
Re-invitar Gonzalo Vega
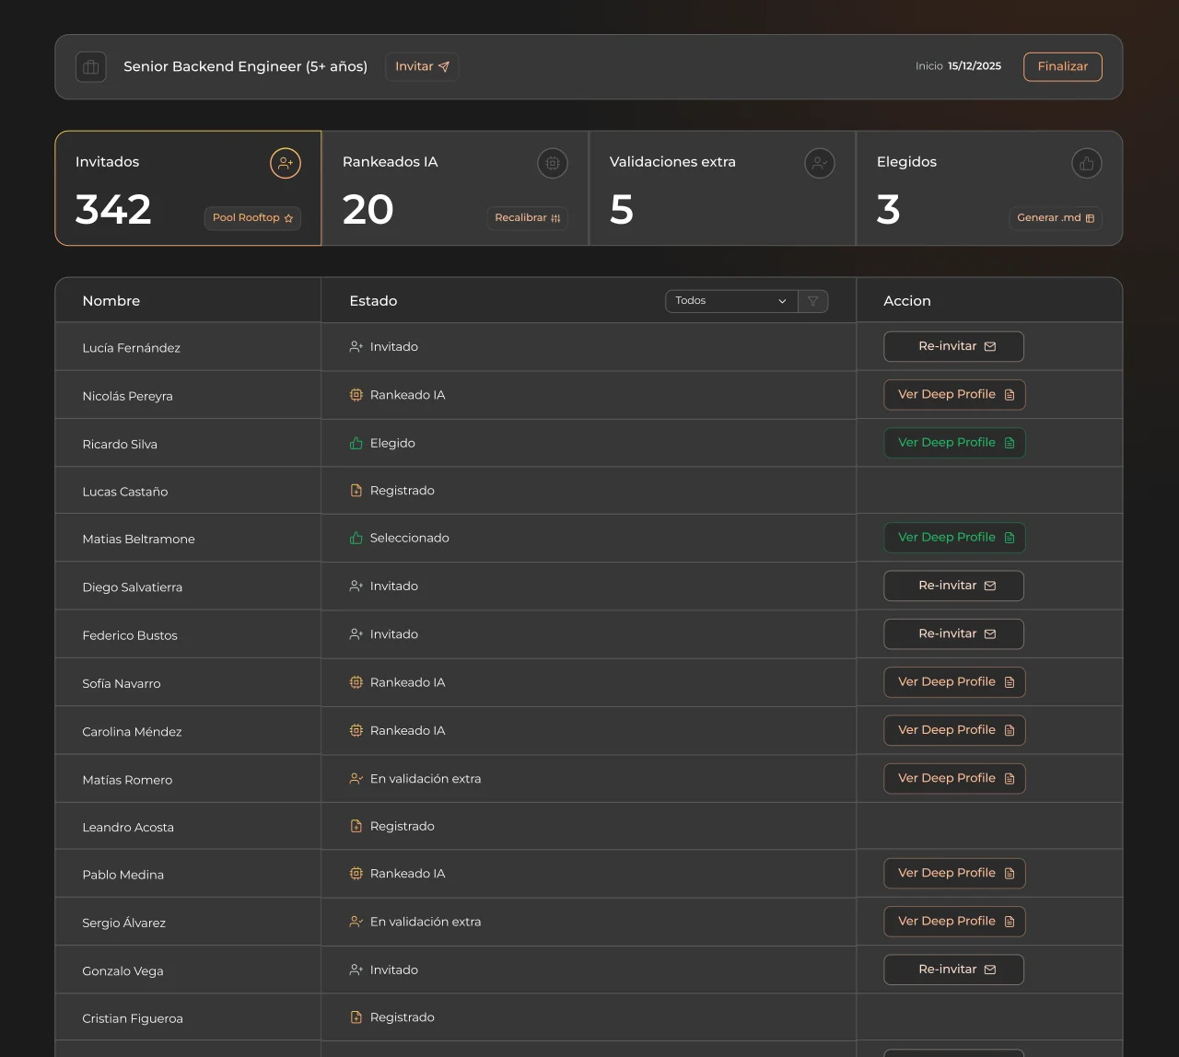953,970
